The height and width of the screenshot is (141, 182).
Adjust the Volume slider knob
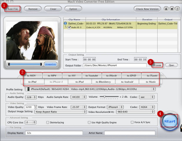tap(105, 97)
